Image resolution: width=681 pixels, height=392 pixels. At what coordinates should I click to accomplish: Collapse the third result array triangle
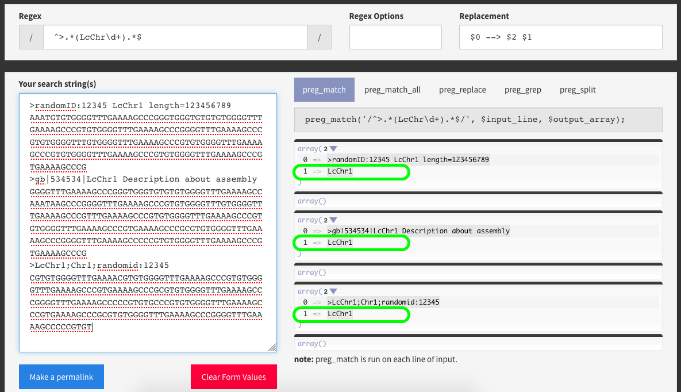(333, 291)
